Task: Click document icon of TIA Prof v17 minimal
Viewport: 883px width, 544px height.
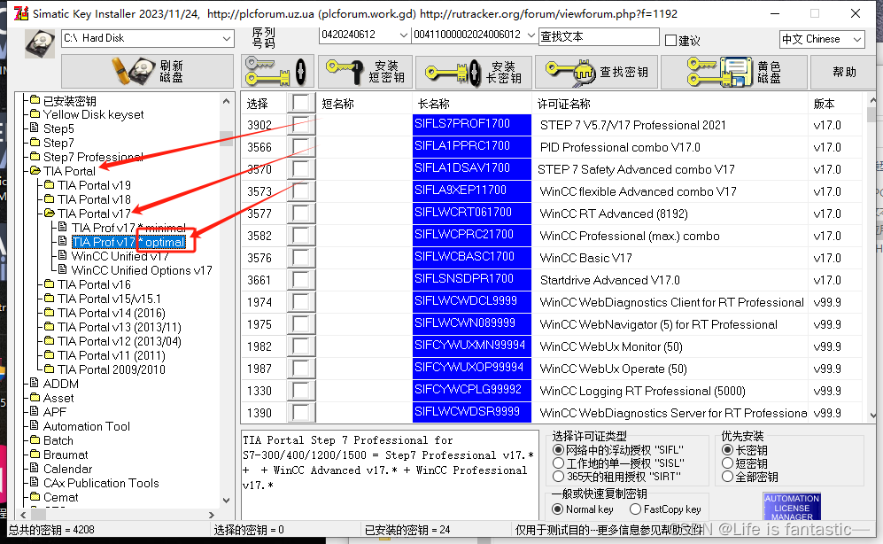Action: [63, 227]
